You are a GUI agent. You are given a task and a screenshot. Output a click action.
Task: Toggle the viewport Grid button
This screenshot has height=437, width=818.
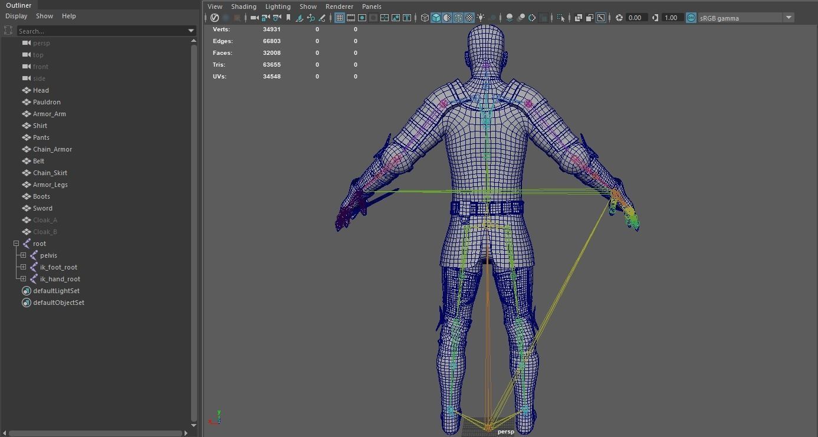[x=340, y=18]
